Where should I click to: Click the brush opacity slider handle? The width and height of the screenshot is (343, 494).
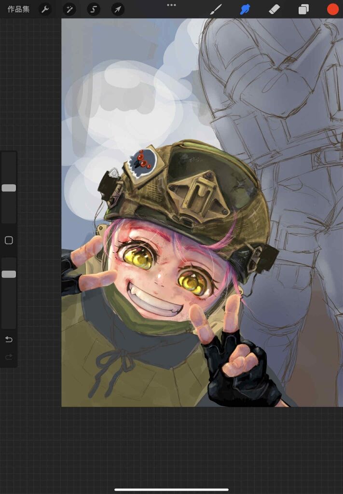(9, 274)
